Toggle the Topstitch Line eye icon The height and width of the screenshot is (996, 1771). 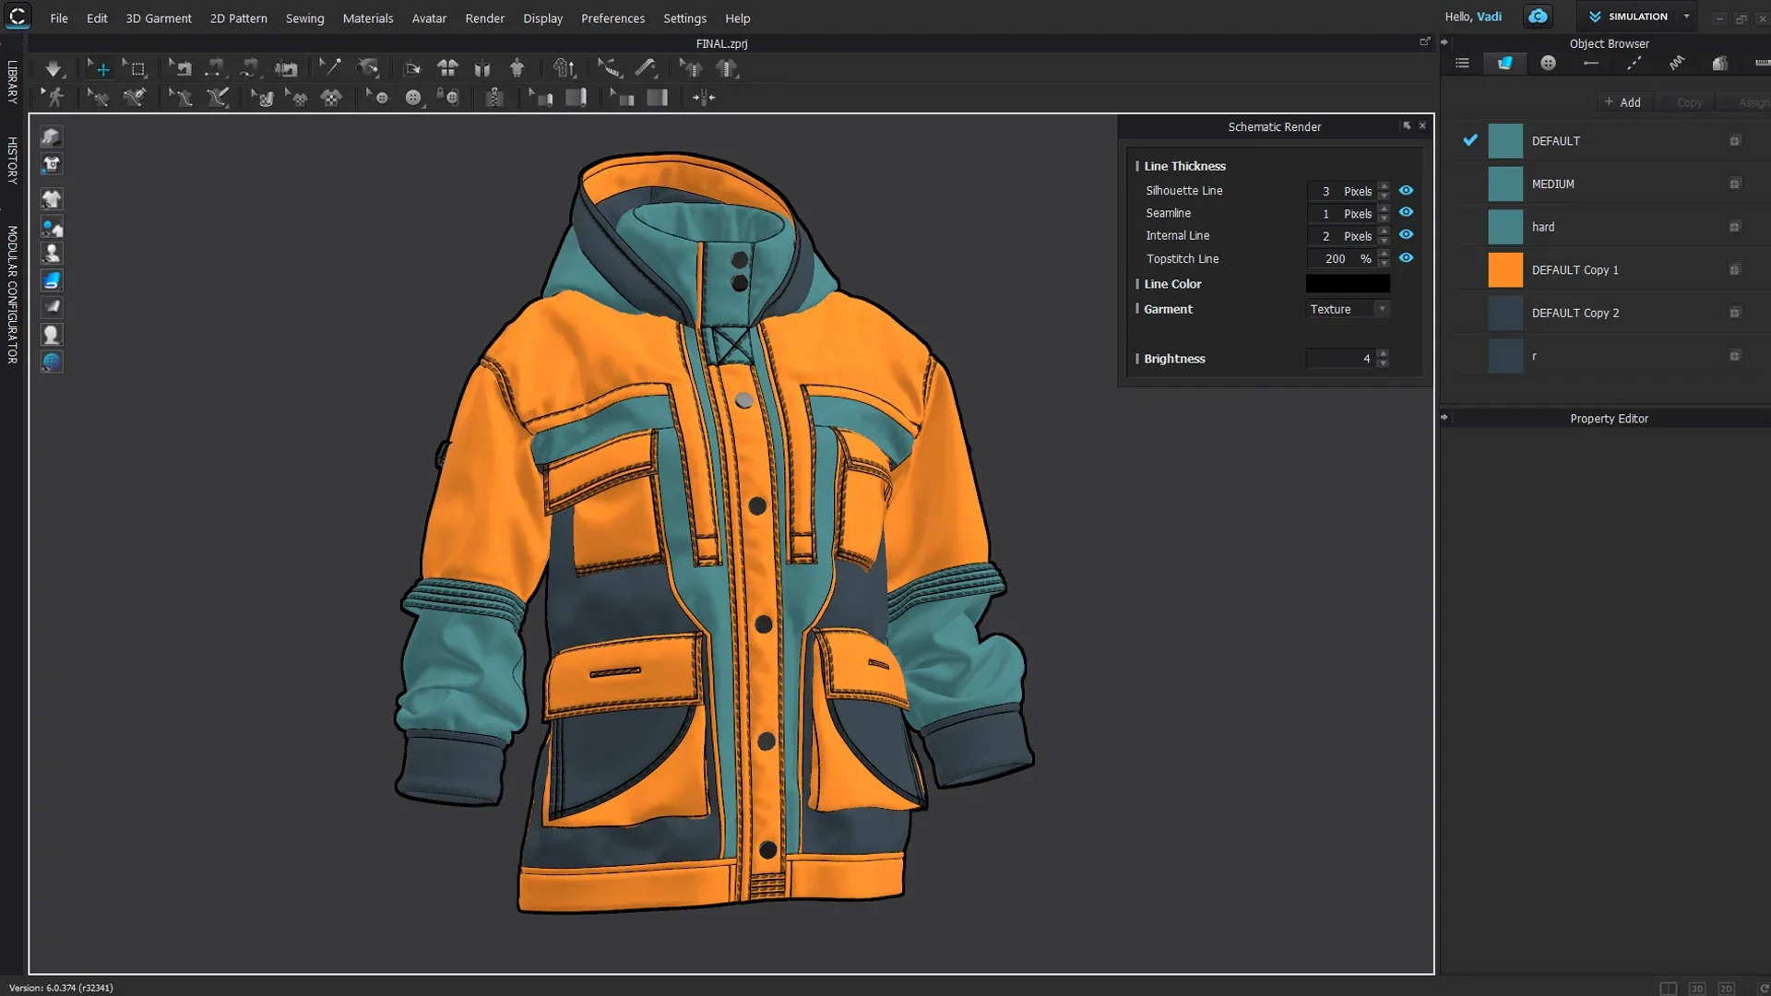(x=1406, y=258)
